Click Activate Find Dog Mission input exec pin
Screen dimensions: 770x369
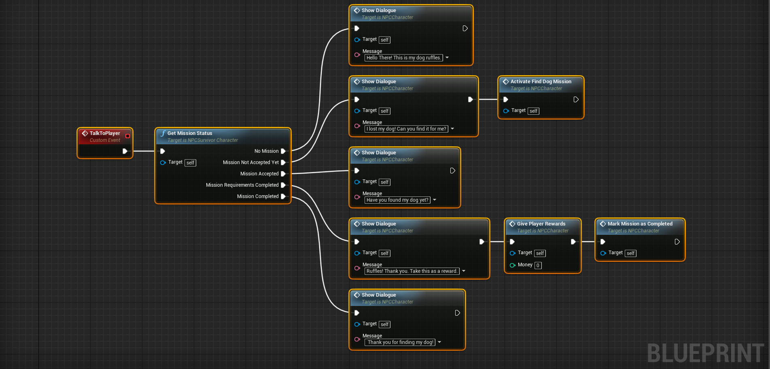pos(505,99)
